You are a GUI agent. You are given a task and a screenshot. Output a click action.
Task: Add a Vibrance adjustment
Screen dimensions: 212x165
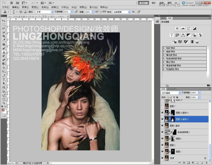[x=171, y=35]
